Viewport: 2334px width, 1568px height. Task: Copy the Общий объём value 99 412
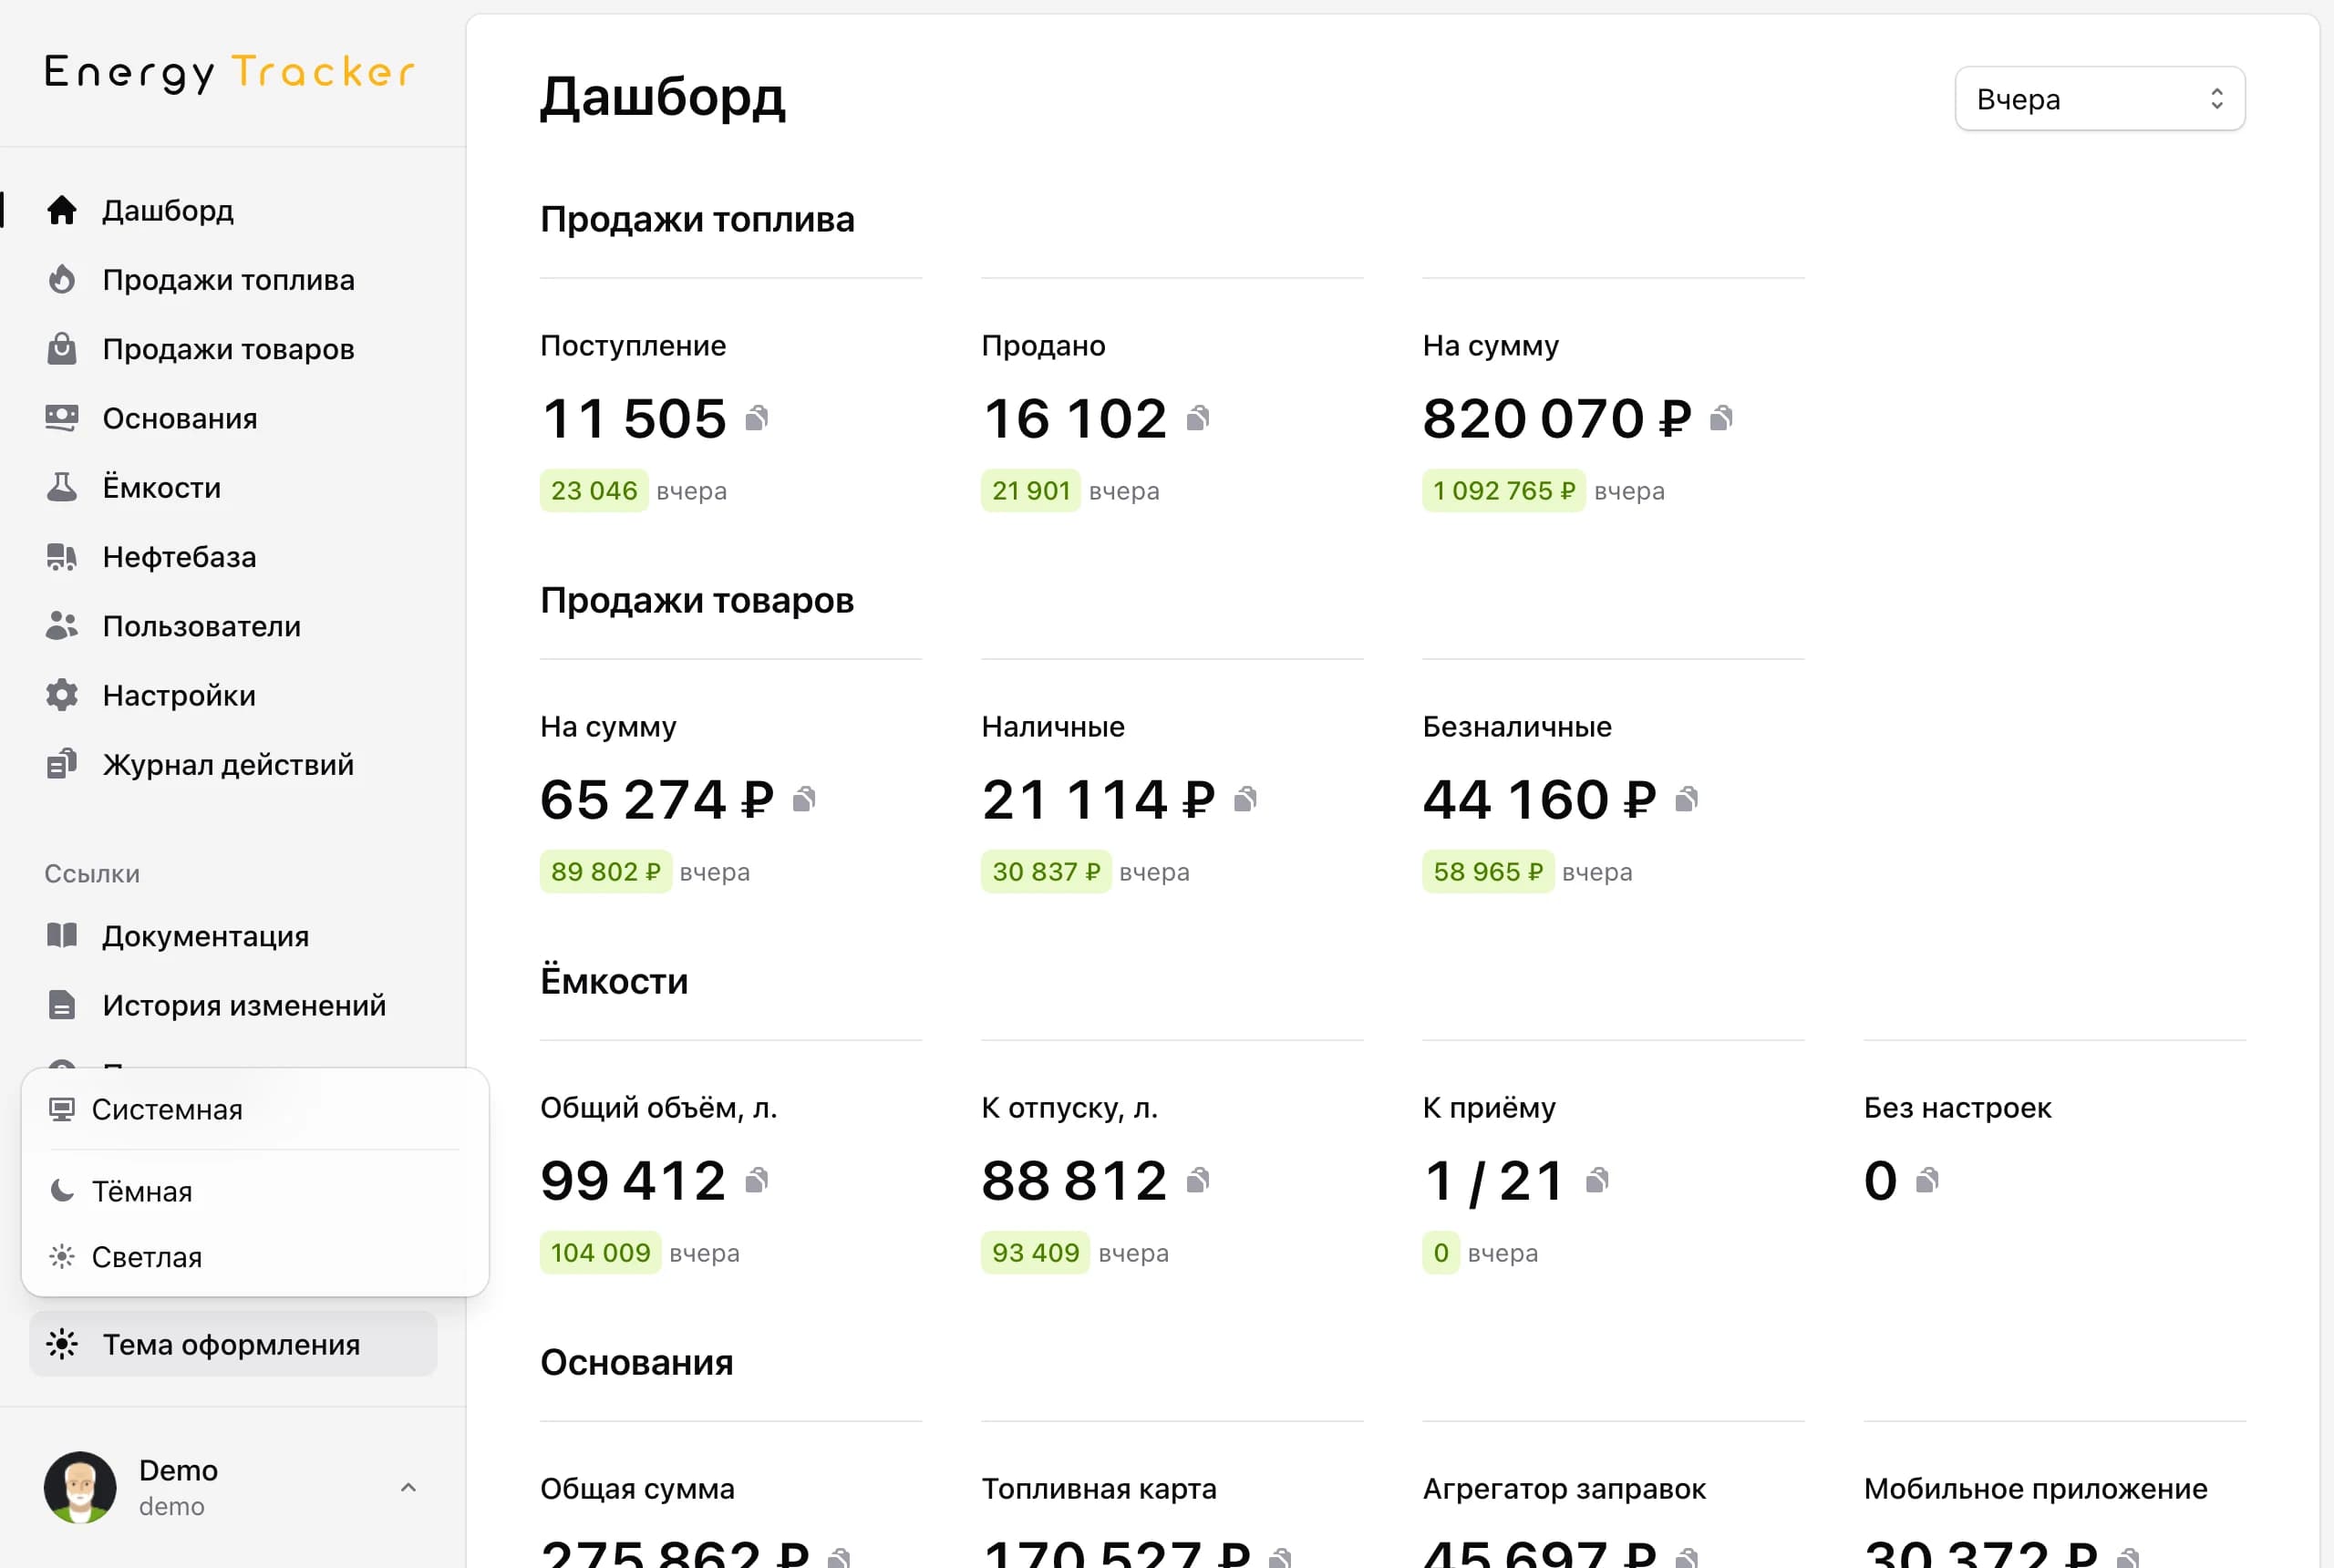point(757,1180)
